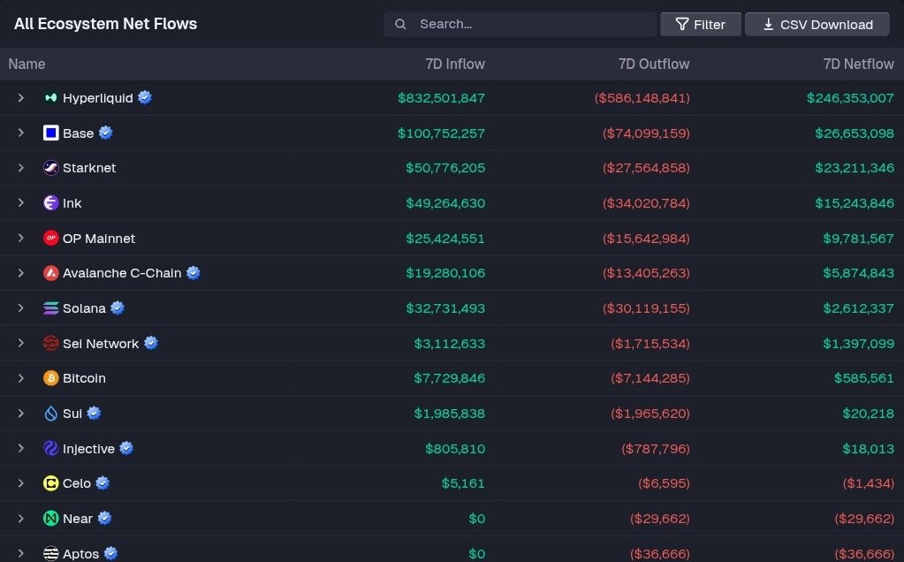This screenshot has width=904, height=562.
Task: Click Hyperliquid inflow value $832,501,847
Action: (x=441, y=98)
